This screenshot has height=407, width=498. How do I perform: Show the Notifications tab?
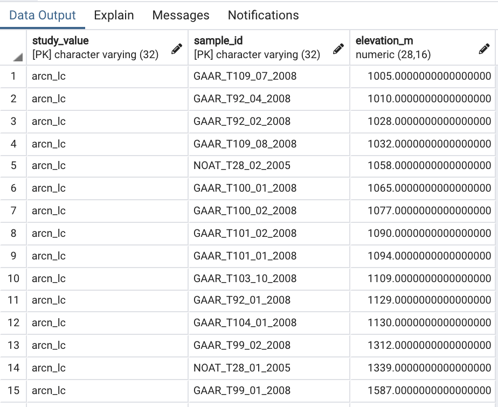click(x=263, y=15)
